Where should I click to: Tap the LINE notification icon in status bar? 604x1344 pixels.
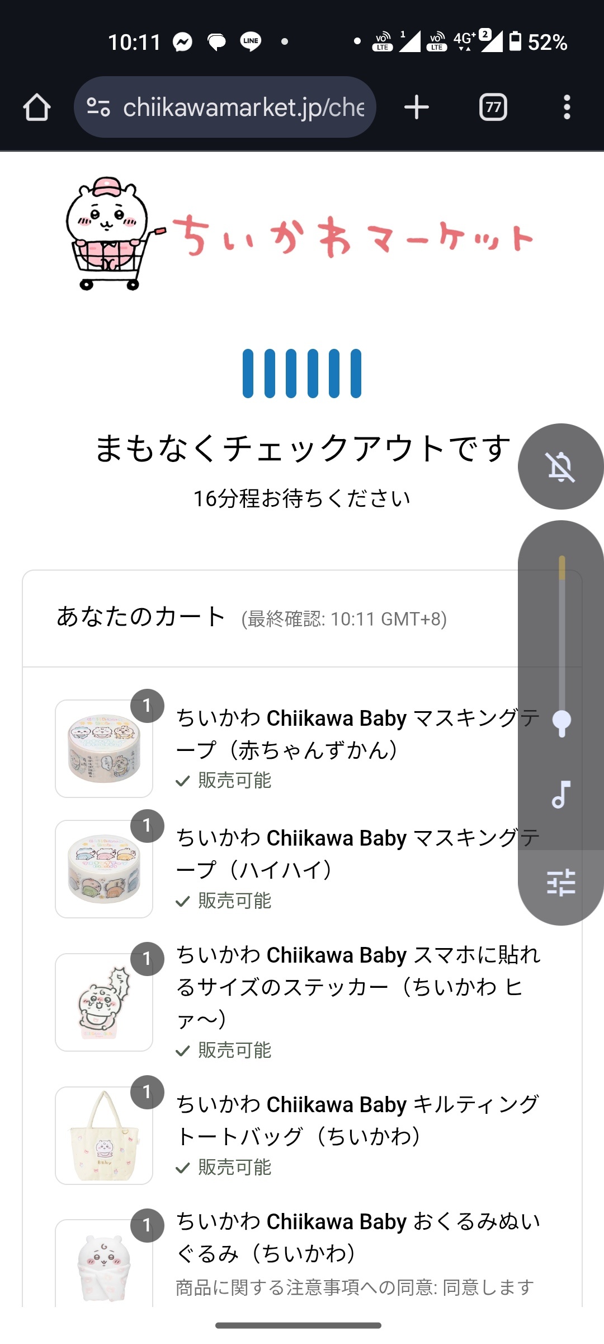[251, 41]
